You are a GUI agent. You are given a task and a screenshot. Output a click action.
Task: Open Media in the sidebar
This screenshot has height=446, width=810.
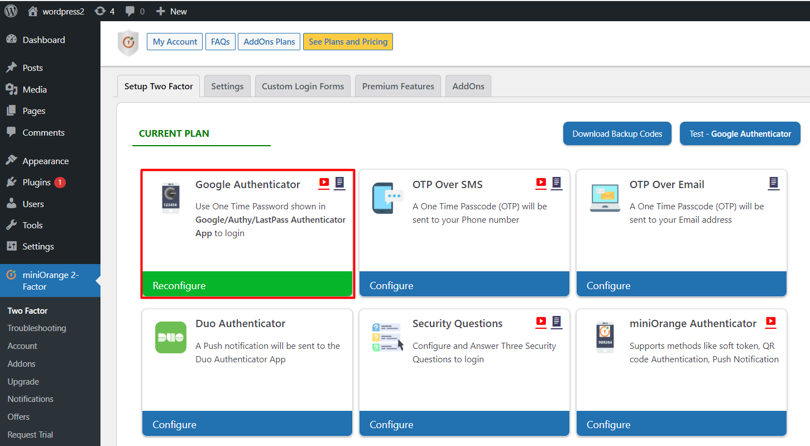pos(50,89)
